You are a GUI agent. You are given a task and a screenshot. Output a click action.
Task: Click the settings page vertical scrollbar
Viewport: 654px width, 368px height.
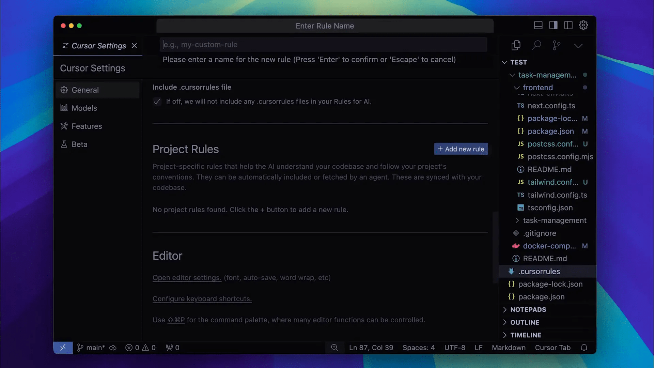click(496, 247)
